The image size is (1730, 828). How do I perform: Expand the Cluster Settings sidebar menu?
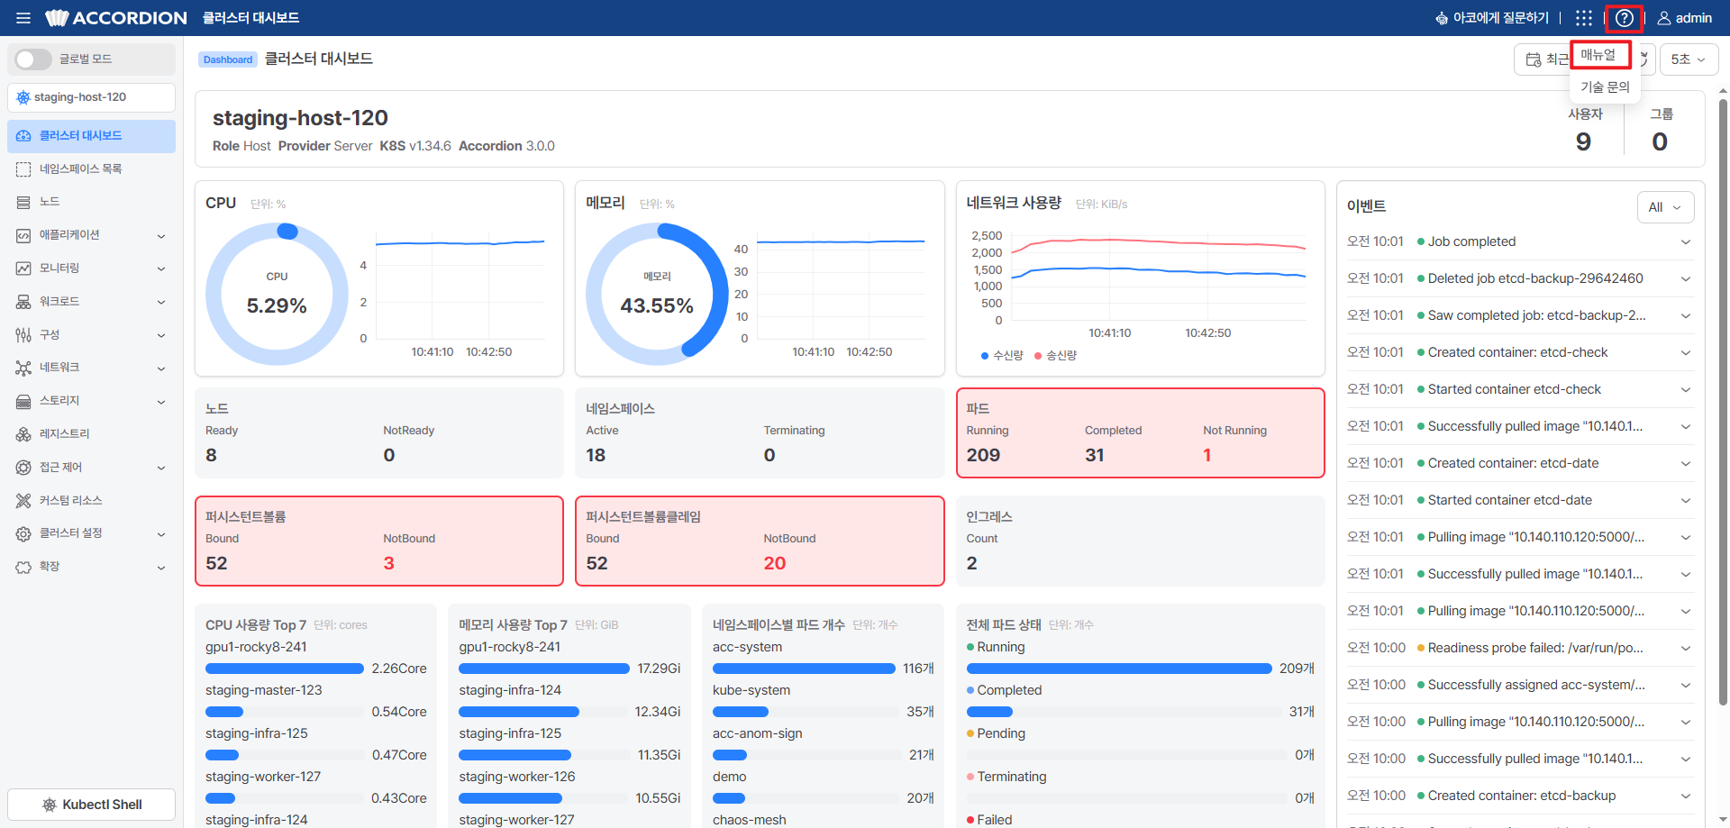coord(91,533)
